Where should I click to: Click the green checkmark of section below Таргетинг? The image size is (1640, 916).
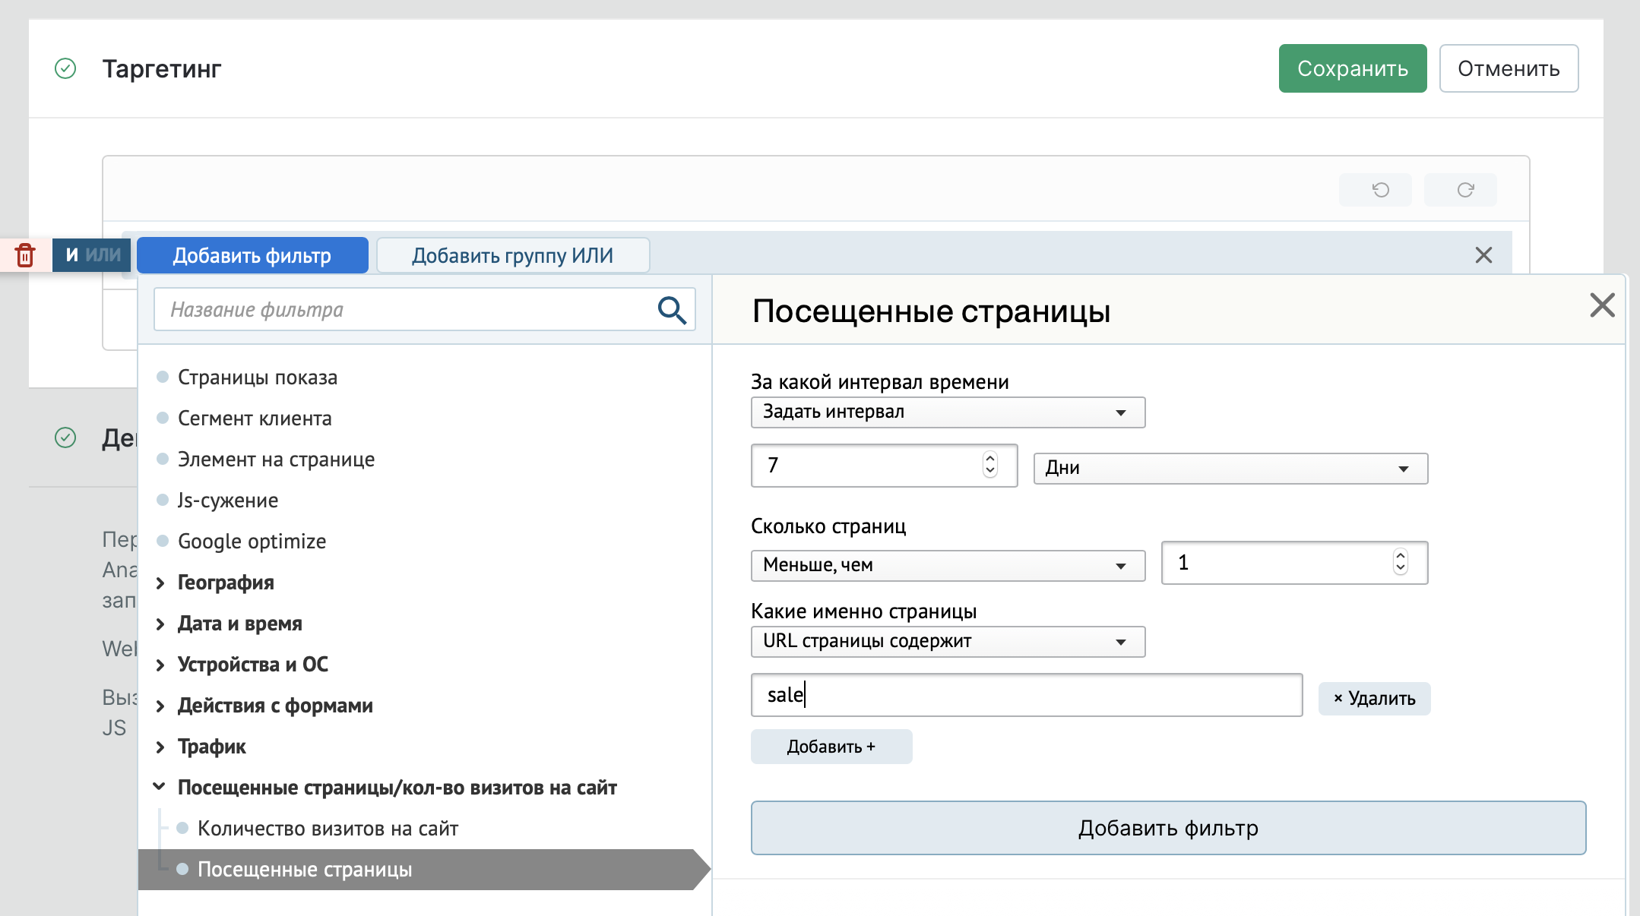[65, 438]
